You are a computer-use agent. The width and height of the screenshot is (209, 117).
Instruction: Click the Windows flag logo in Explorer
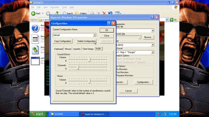[176, 7]
